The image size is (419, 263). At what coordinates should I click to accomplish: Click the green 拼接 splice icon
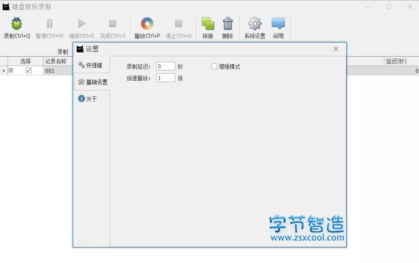tap(208, 24)
